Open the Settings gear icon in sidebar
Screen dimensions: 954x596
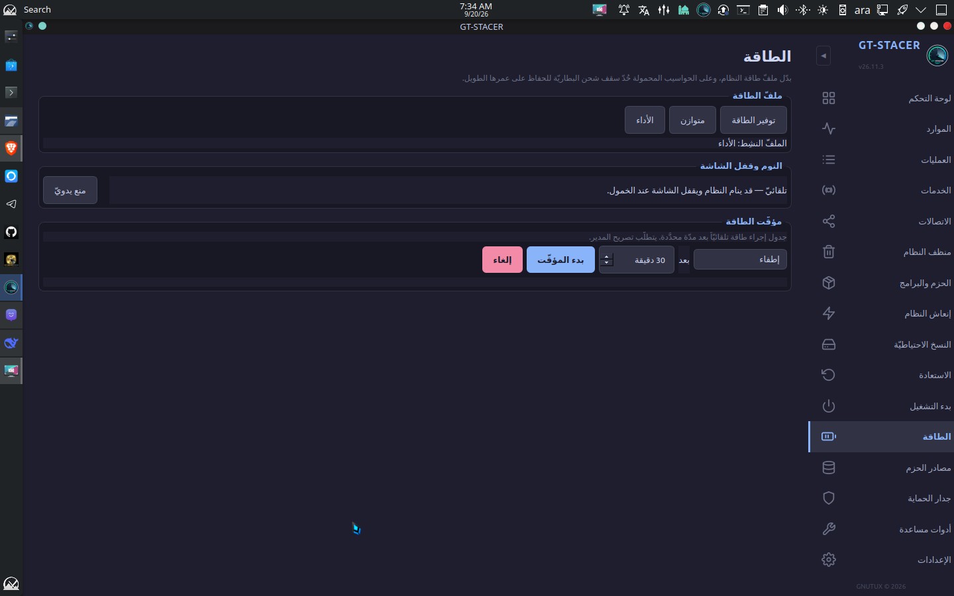point(829,560)
